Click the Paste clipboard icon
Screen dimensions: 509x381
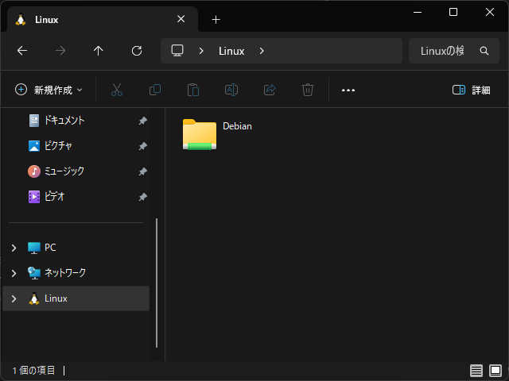(193, 90)
